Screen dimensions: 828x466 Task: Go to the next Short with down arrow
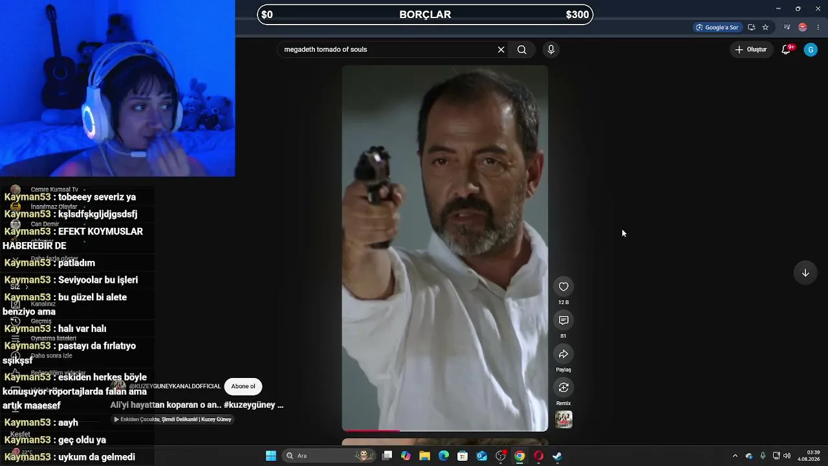click(805, 272)
